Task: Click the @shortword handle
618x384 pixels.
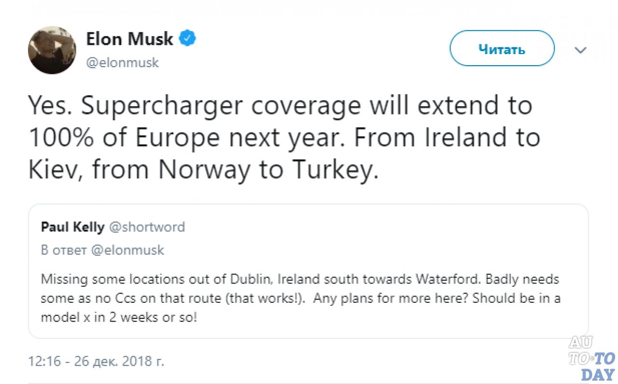Action: [147, 227]
